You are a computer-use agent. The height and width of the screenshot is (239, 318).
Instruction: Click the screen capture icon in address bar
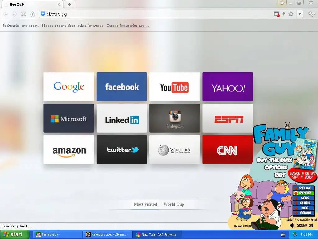[x=277, y=14]
